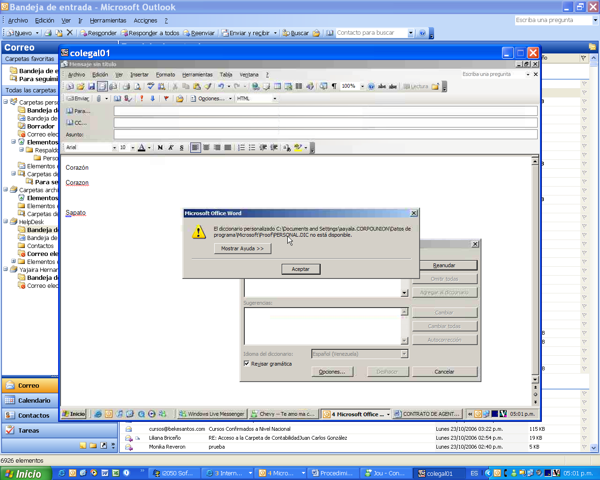
Task: Select center alignment button
Action: click(x=206, y=148)
